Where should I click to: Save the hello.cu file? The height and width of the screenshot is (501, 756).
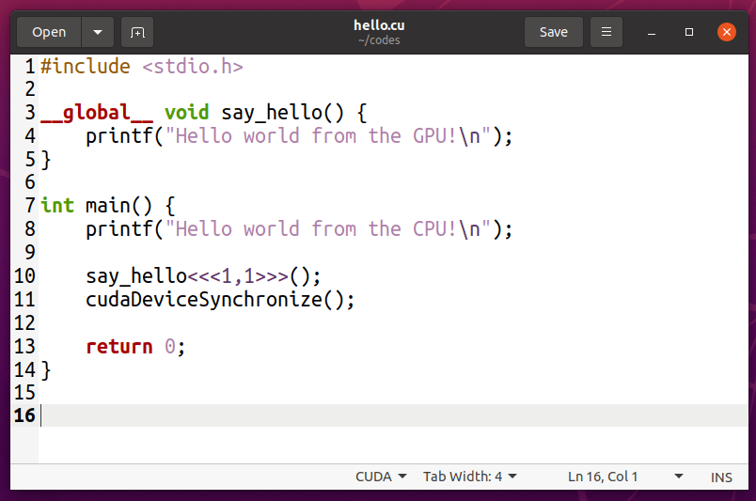pyautogui.click(x=554, y=32)
